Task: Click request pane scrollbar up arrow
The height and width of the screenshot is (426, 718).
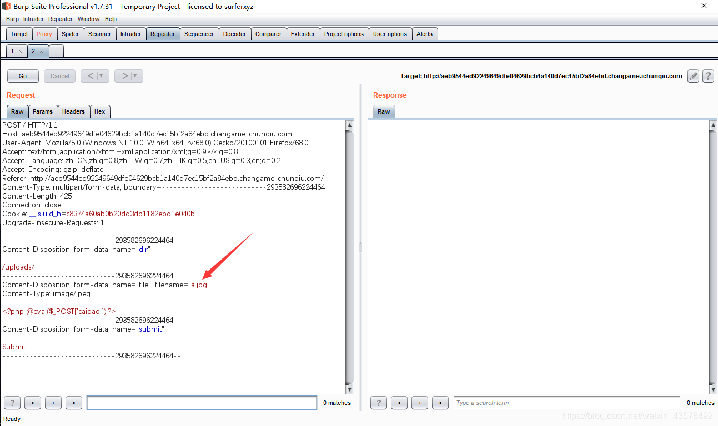Action: pos(349,125)
